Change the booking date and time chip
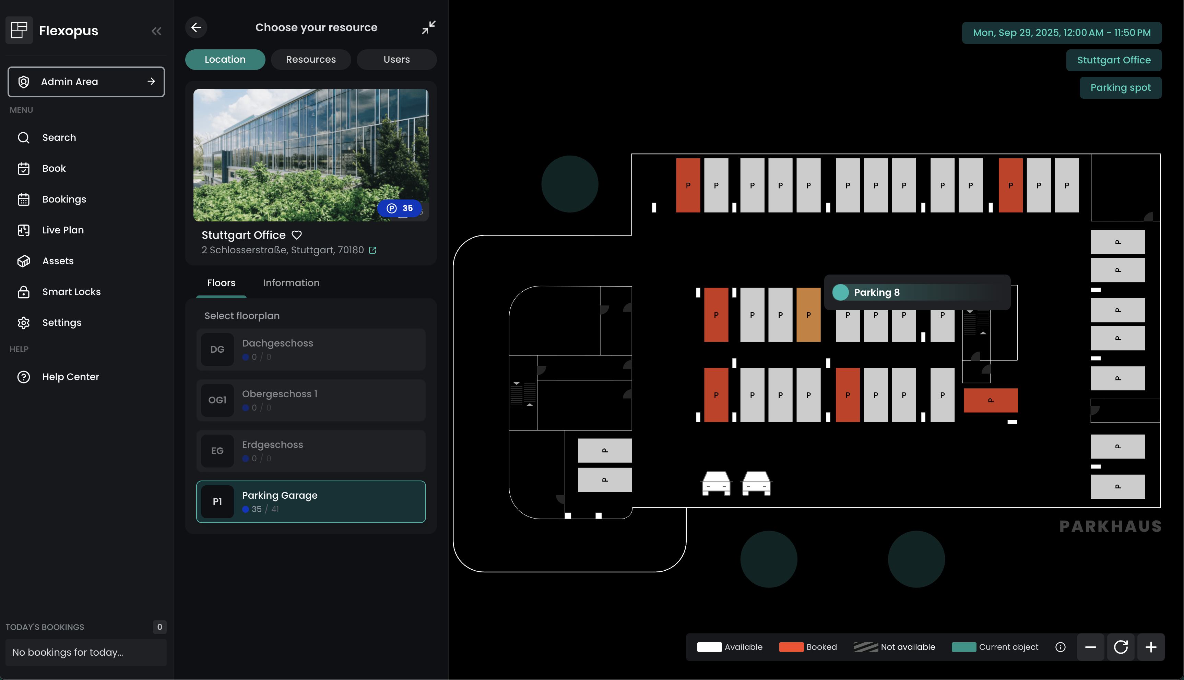 tap(1061, 33)
